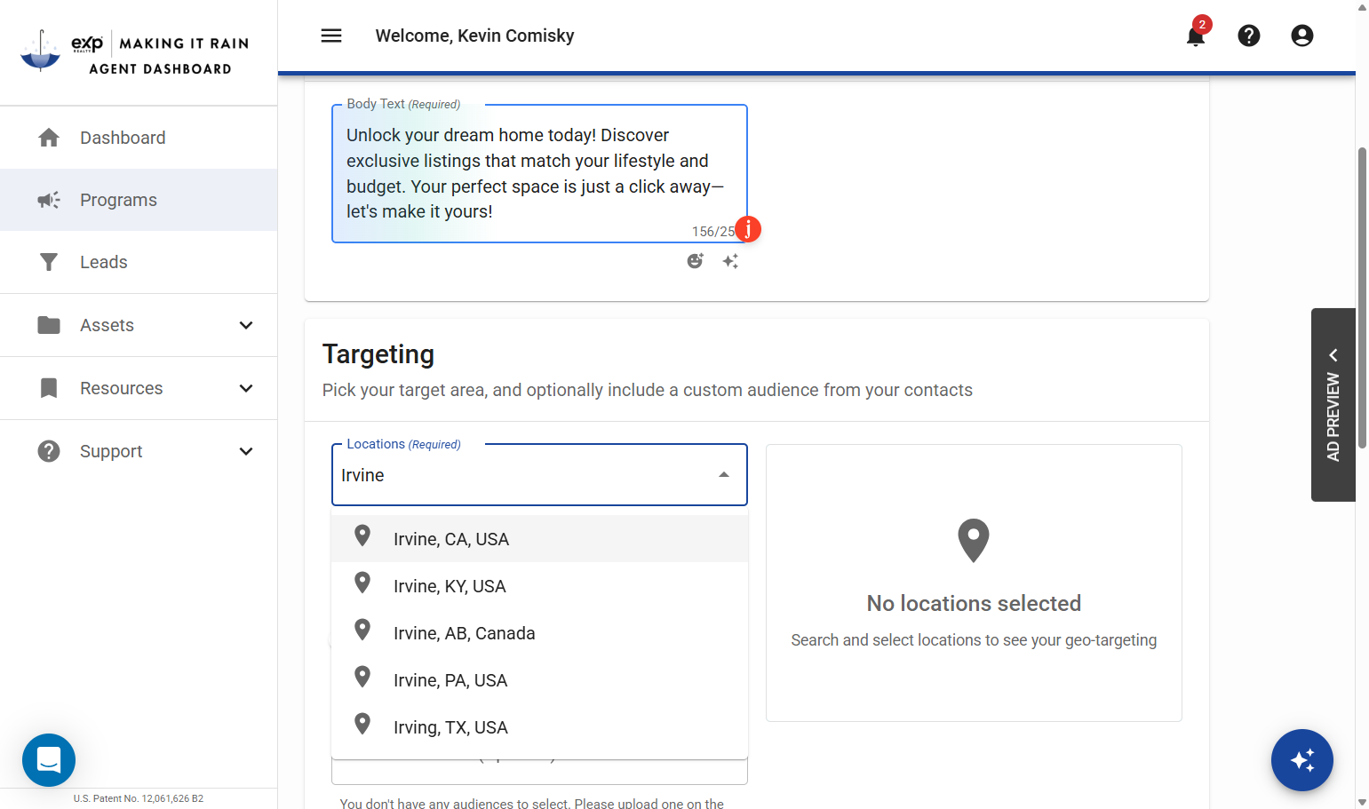Click pin icon beside Irving, TX, USA
1369x809 pixels.
coord(362,724)
